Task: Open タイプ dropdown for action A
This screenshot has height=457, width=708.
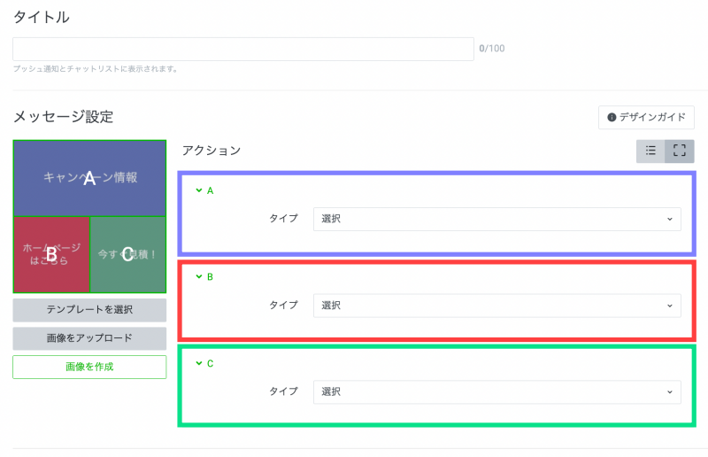Action: point(496,219)
